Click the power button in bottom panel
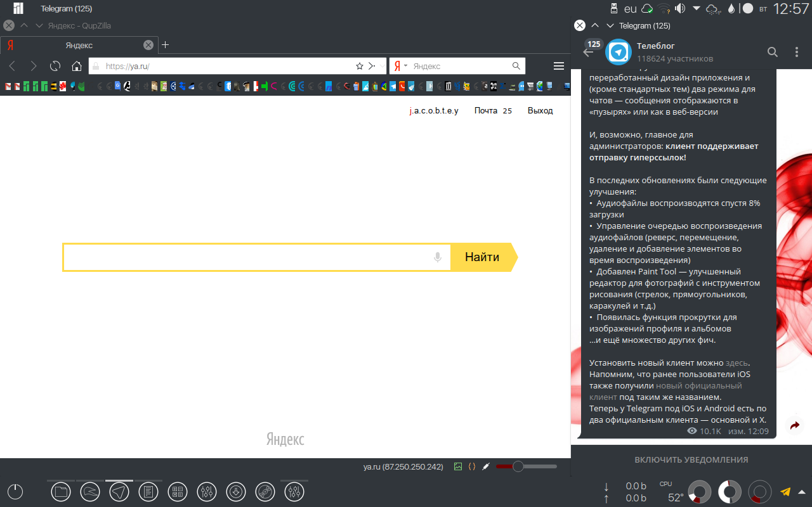 point(15,492)
